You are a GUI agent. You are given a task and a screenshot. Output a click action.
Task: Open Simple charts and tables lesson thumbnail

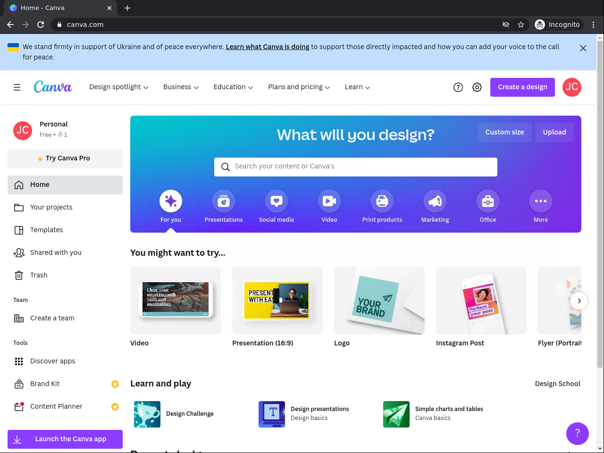click(x=396, y=414)
